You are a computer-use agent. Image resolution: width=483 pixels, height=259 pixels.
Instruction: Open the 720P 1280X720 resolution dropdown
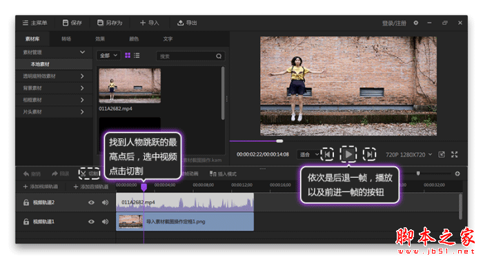tap(408, 155)
